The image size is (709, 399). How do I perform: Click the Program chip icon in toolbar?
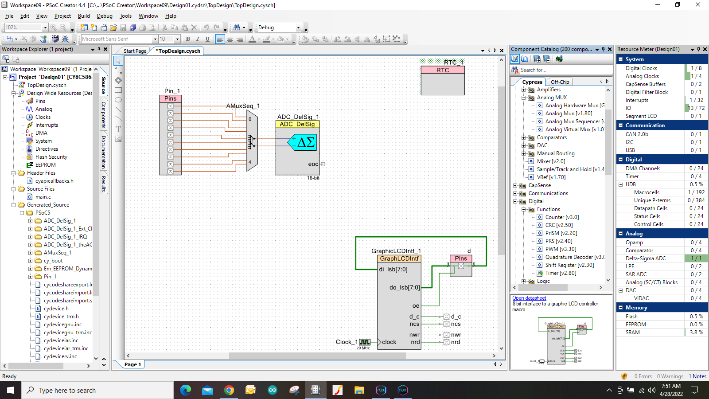pyautogui.click(x=55, y=39)
